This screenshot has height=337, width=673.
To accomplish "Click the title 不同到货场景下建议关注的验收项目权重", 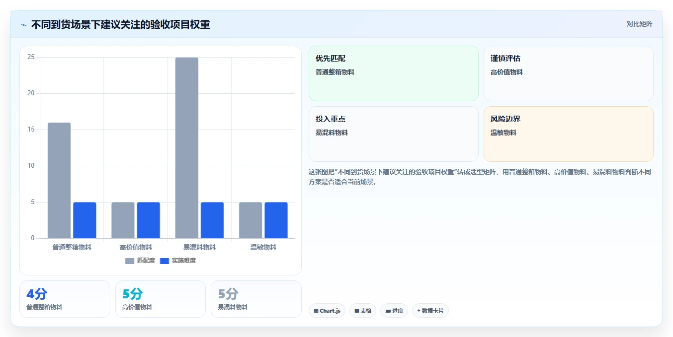I will pyautogui.click(x=120, y=24).
